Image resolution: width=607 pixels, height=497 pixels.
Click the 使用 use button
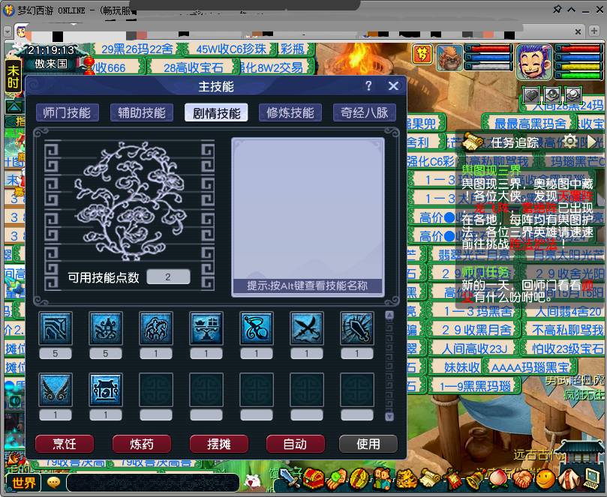pos(368,444)
